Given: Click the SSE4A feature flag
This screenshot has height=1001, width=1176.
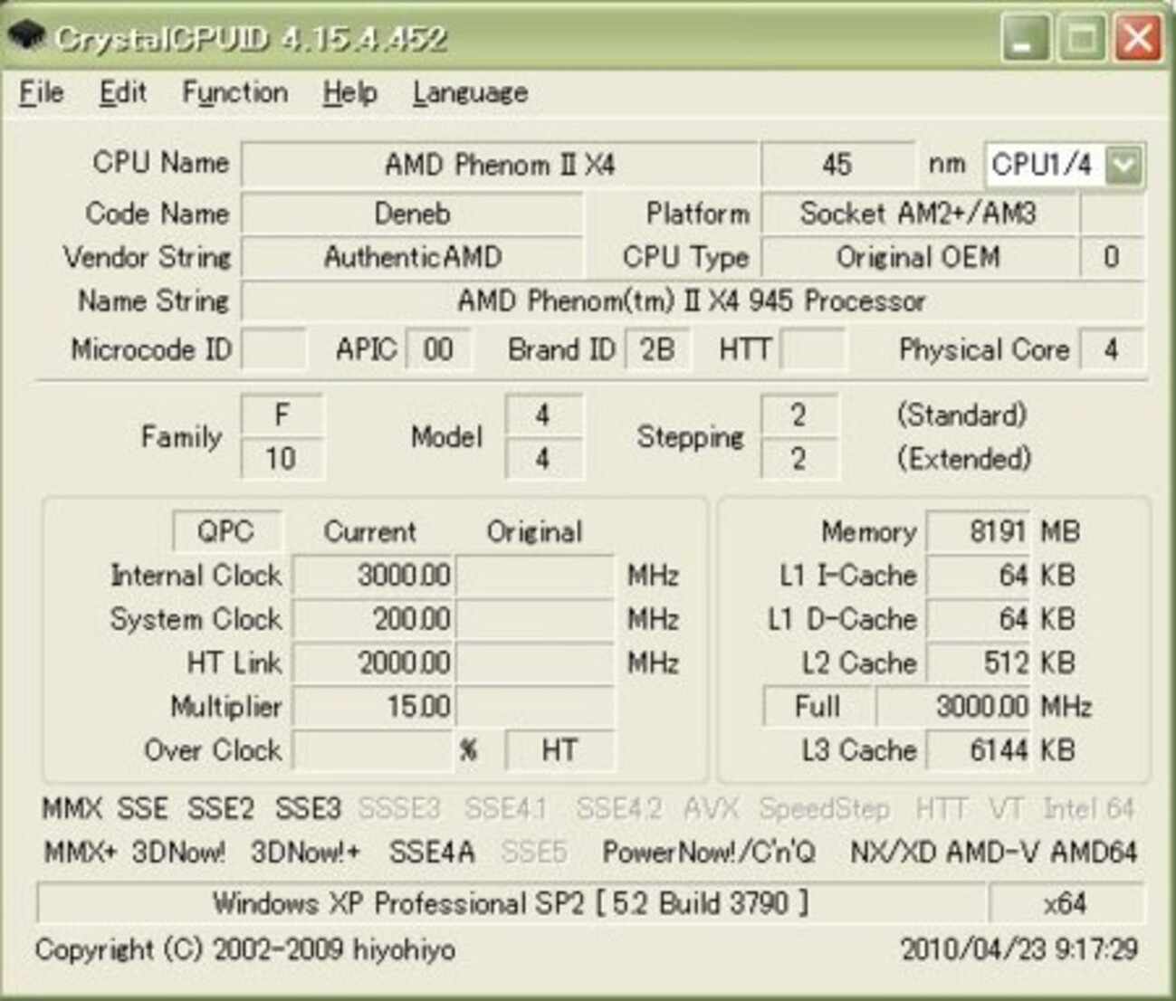Looking at the screenshot, I should click(x=432, y=852).
